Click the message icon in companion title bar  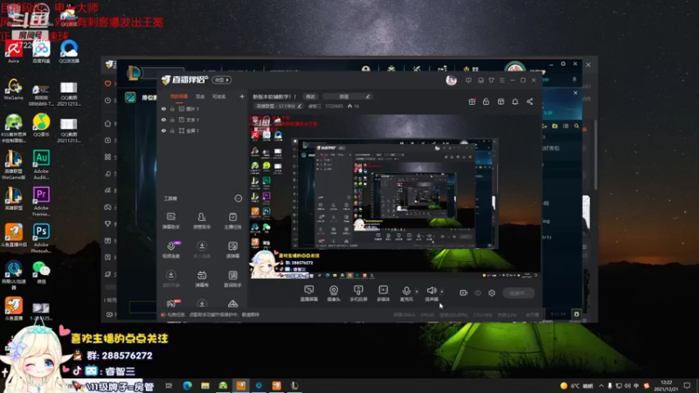coord(468,80)
